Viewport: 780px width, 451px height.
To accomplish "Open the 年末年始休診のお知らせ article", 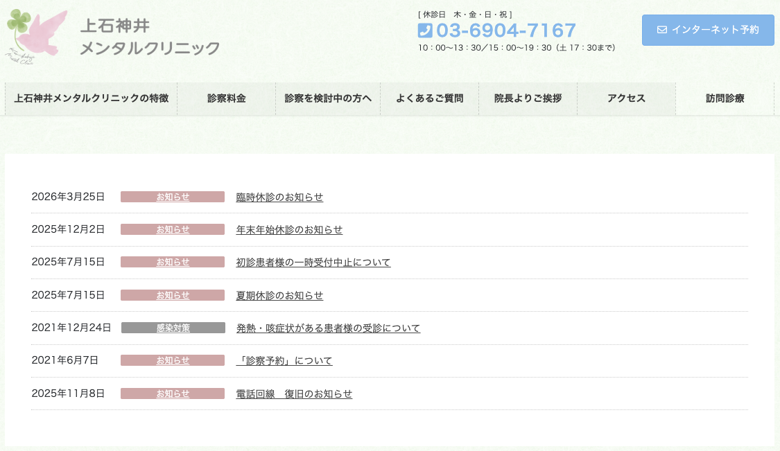I will [289, 230].
